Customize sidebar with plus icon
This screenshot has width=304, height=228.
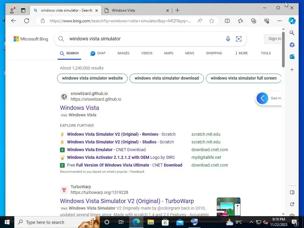pos(292,69)
